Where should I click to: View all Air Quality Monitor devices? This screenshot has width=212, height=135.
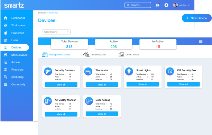point(61,114)
